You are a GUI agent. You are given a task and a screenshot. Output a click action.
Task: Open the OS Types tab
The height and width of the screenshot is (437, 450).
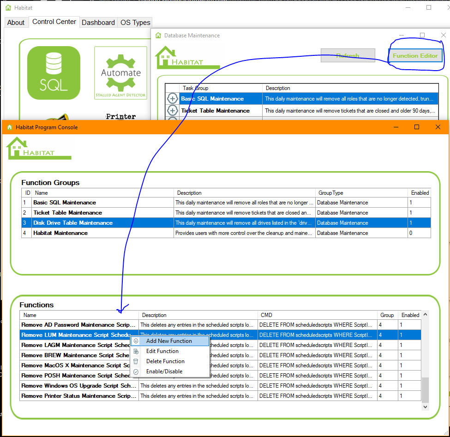[135, 22]
